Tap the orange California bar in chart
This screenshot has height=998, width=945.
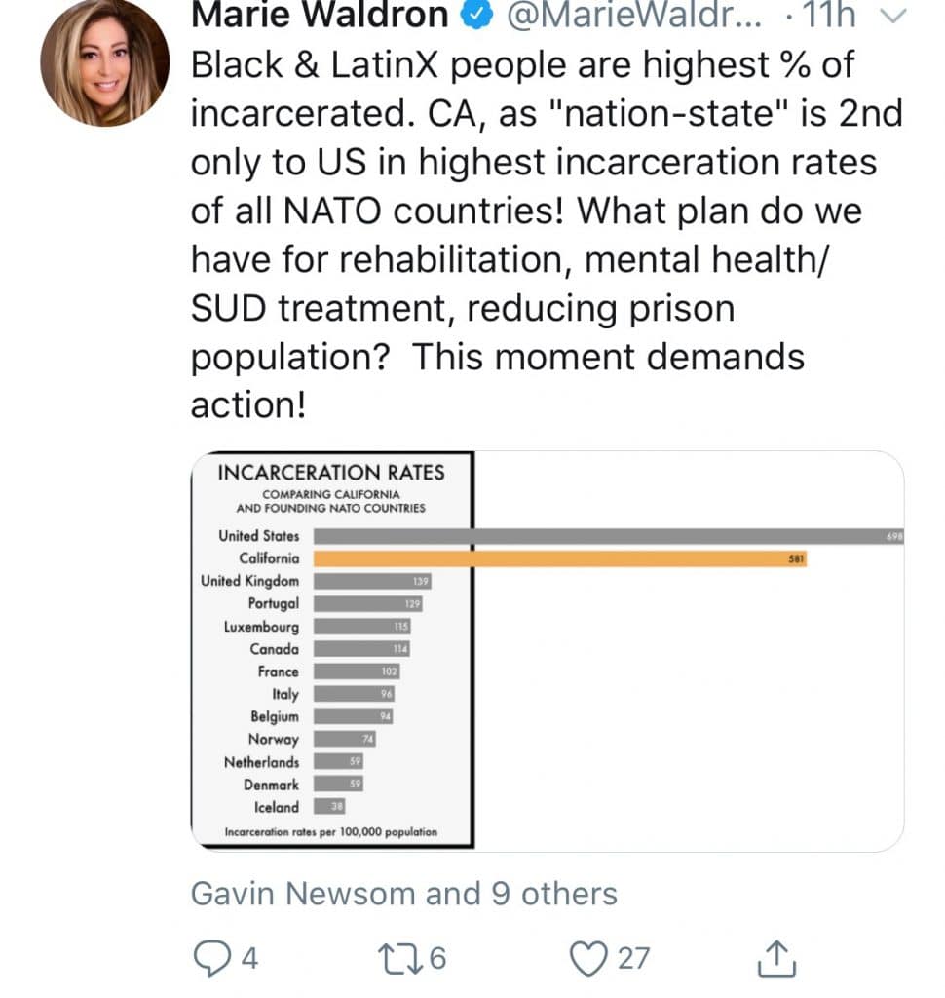point(560,558)
